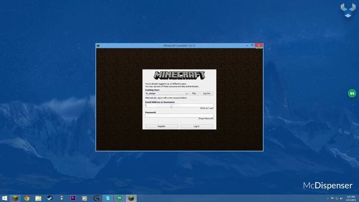Minimize the Minecraft Launcher window
The width and height of the screenshot is (359, 202).
coord(247,45)
